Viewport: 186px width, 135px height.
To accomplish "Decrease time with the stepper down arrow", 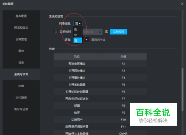I will (x=100, y=33).
